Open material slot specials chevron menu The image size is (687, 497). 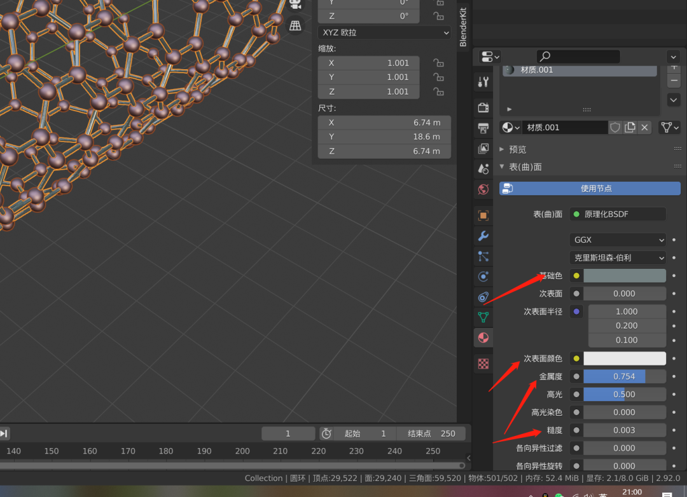(x=674, y=100)
